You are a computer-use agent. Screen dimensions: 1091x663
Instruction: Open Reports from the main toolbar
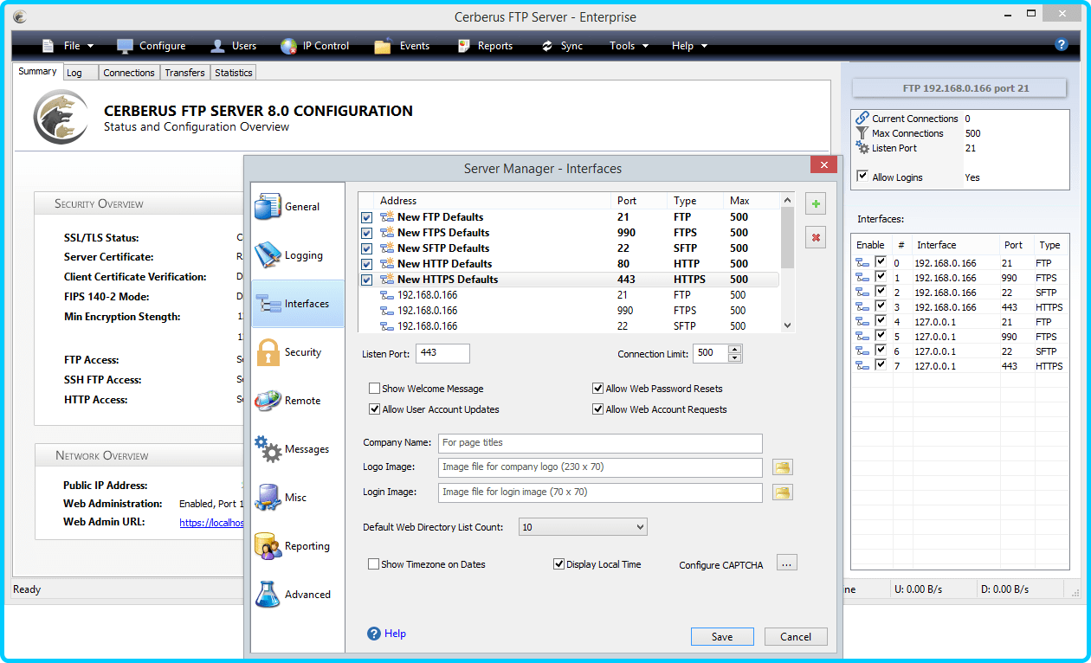point(485,46)
